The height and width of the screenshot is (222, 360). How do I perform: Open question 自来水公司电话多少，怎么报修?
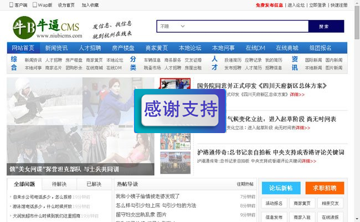click(x=42, y=197)
